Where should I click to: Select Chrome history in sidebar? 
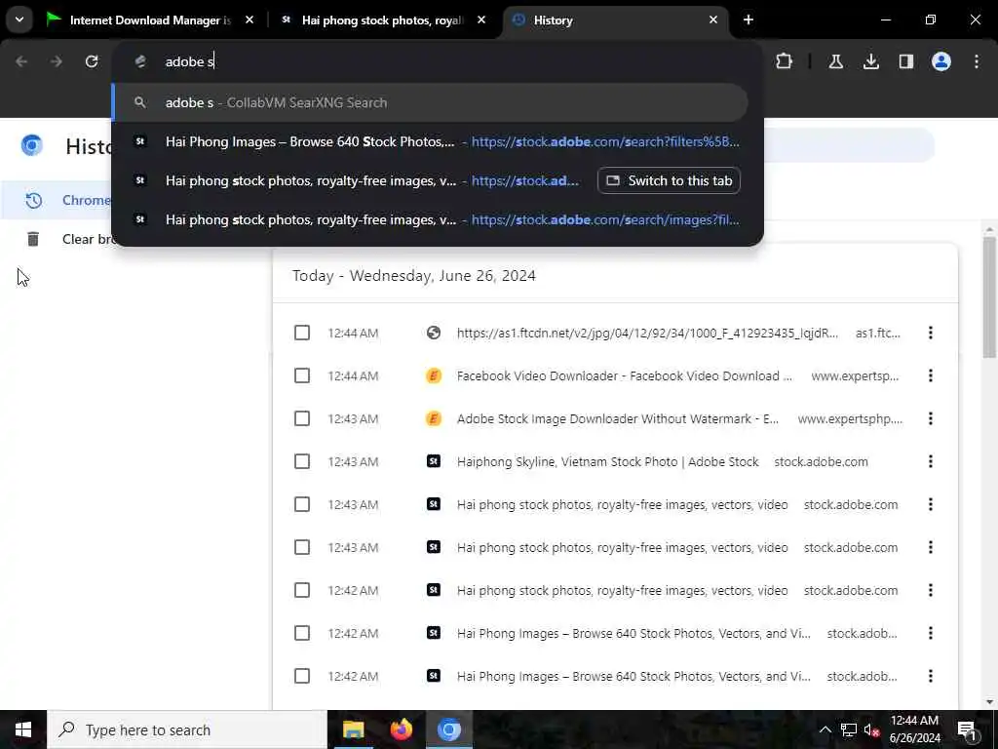point(58,200)
